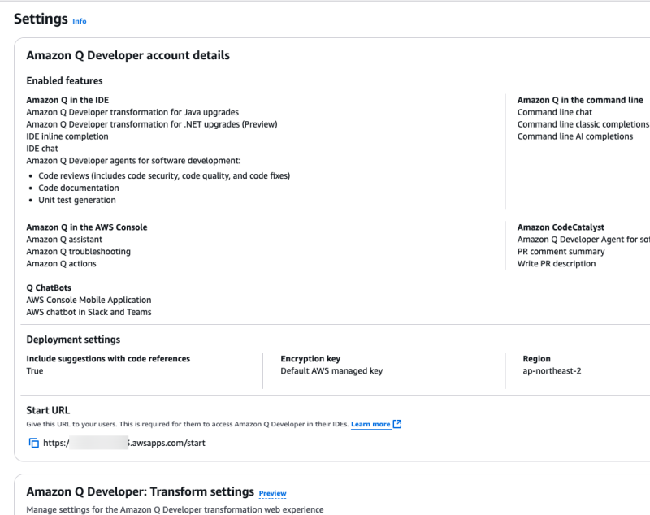Click the Amazon Q in the IDE label
Viewport: 650px width, 515px height.
click(67, 100)
